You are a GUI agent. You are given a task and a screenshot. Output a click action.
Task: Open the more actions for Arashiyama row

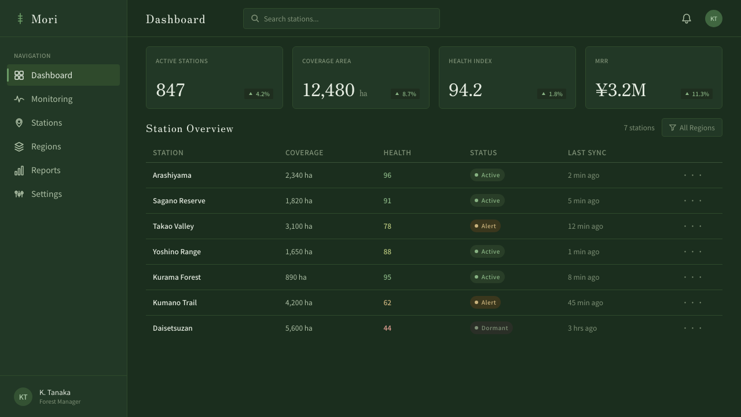click(x=692, y=175)
